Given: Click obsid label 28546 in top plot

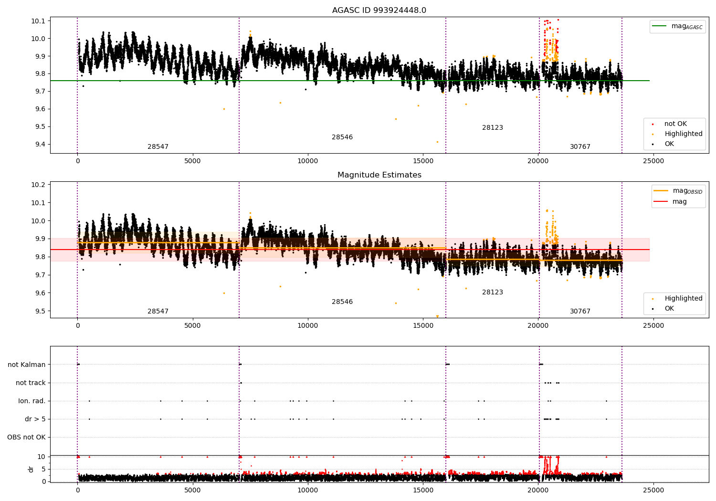Looking at the screenshot, I should point(342,137).
